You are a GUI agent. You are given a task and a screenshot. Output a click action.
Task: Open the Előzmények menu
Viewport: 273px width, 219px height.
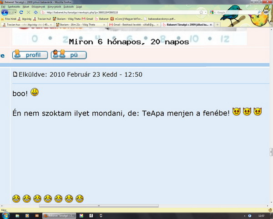pyautogui.click(x=38, y=7)
